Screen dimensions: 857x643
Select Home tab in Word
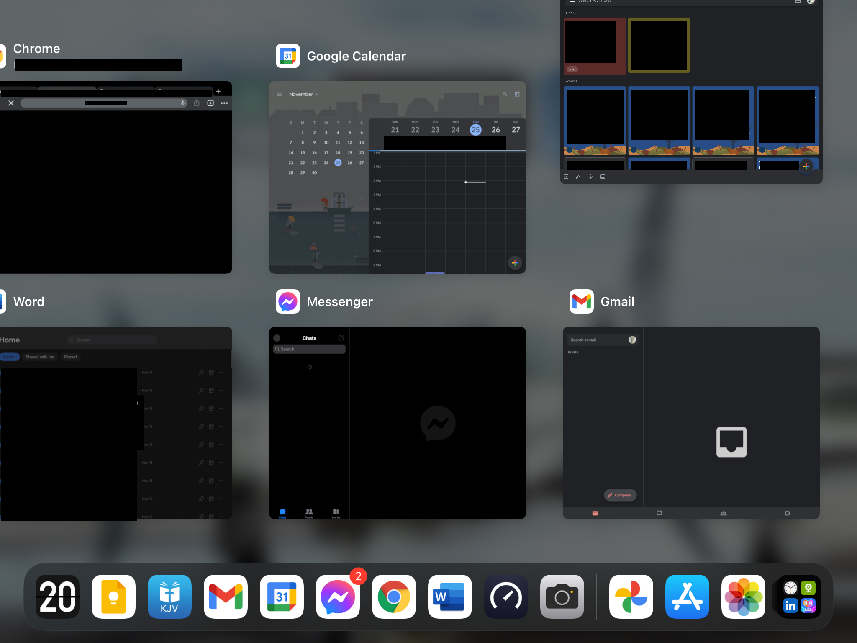[x=10, y=340]
